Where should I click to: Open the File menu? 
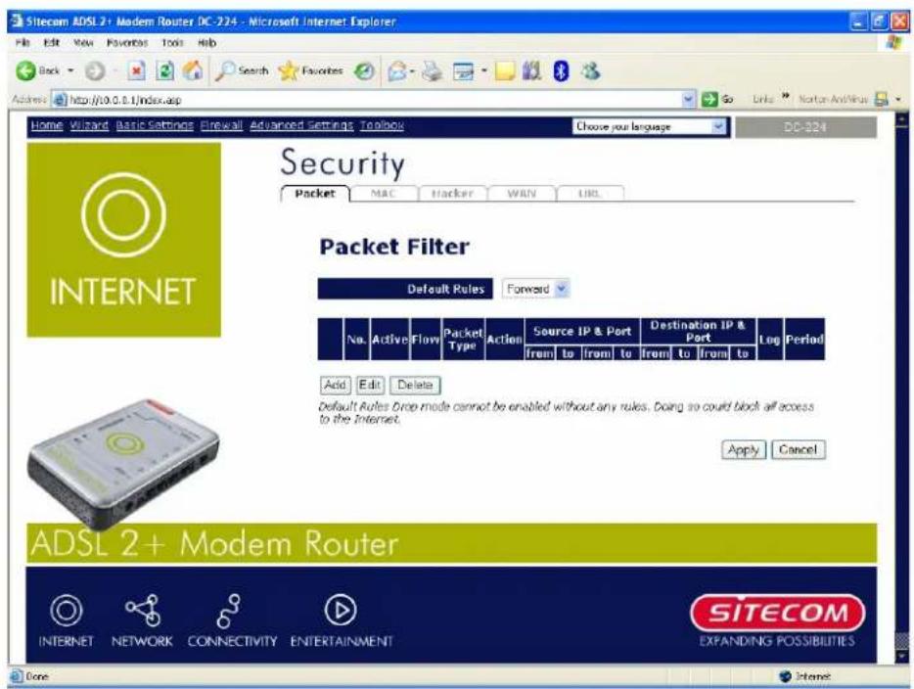[23, 42]
